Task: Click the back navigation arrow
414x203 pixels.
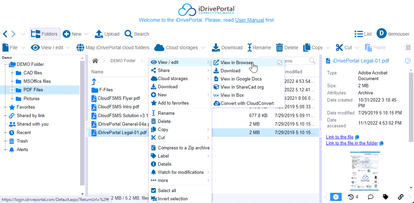Action: [5, 34]
